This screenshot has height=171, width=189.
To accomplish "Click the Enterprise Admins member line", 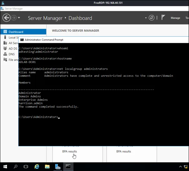I will [33, 100].
